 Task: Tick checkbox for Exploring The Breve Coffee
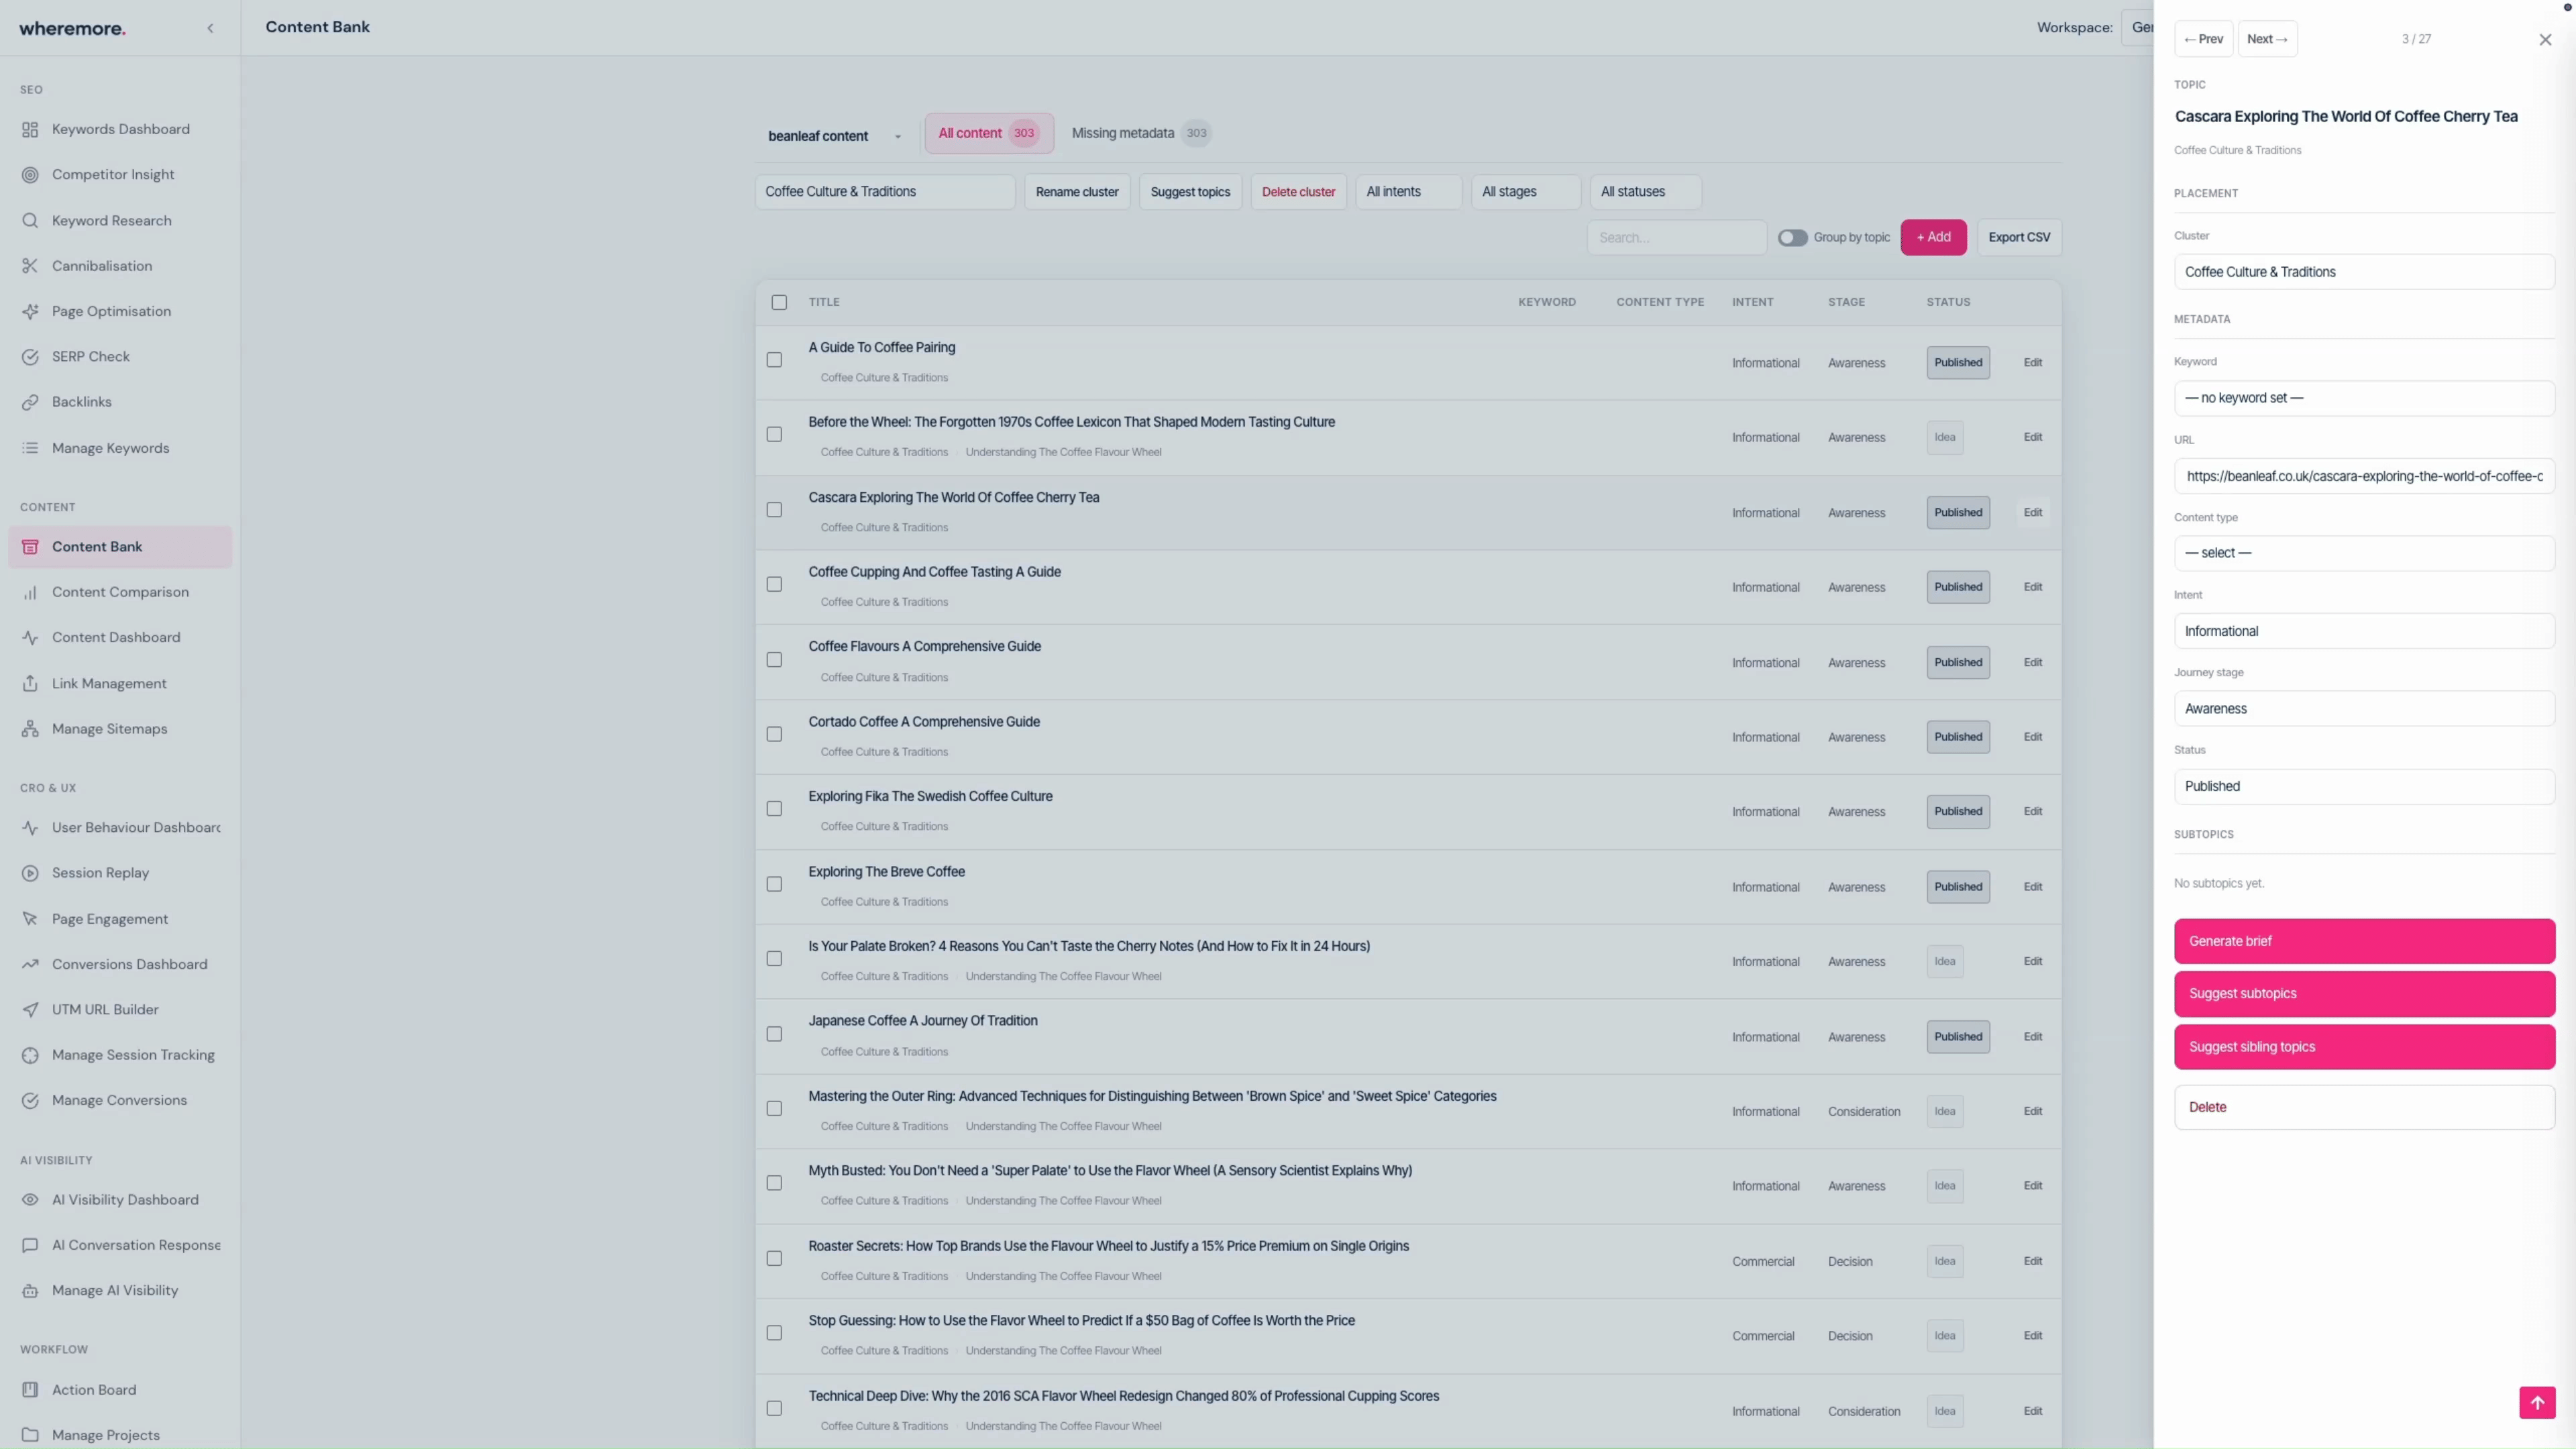[774, 884]
